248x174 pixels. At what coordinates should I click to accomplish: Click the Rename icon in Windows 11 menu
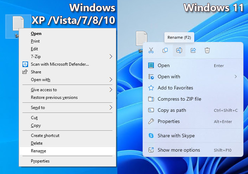pyautogui.click(x=179, y=50)
